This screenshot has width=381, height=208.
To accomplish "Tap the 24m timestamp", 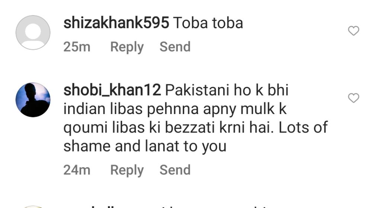I will click(x=77, y=170).
